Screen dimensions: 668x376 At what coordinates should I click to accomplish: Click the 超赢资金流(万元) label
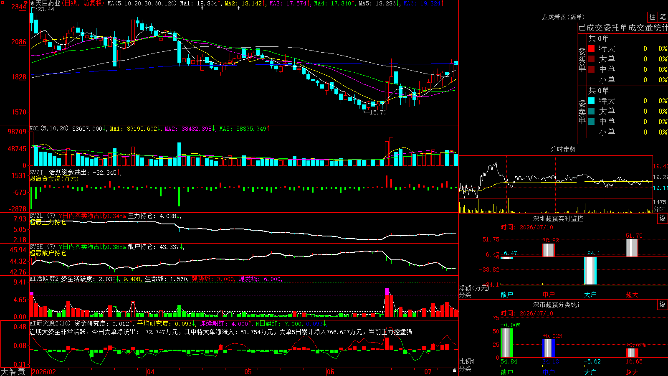54,179
